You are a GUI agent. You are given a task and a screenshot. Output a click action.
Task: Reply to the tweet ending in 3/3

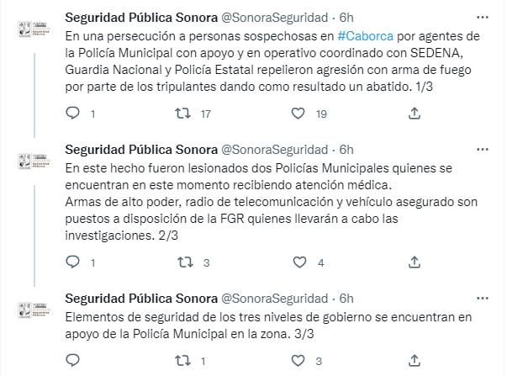coord(73,363)
